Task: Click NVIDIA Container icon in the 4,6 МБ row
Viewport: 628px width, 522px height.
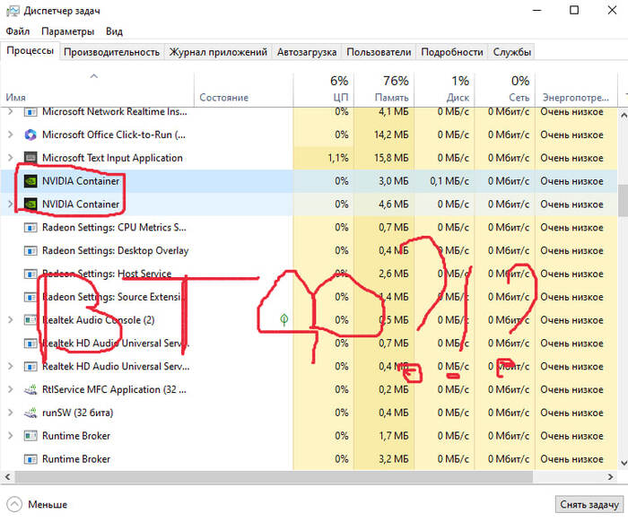Action: [31, 204]
